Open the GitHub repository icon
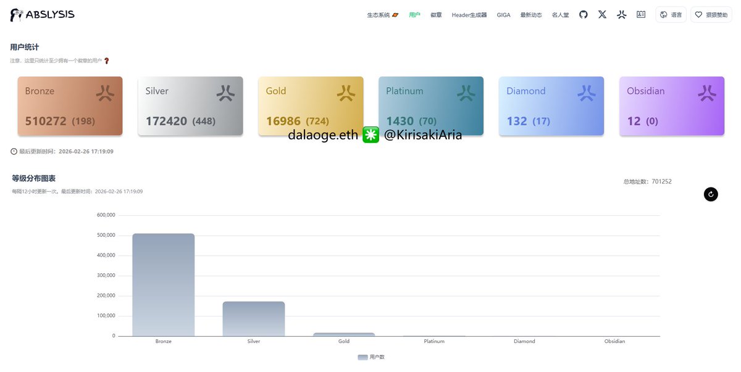Screen dimensions: 741x372 coord(583,14)
